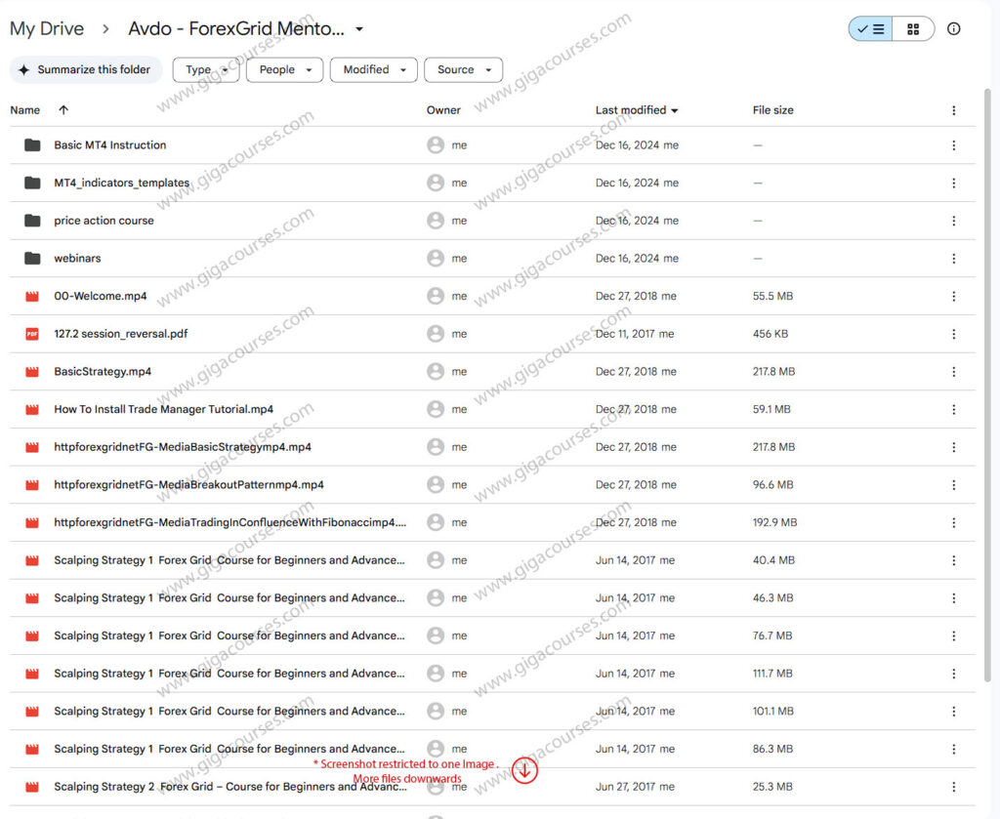Click the three-dot menu in header row
Image resolution: width=1000 pixels, height=819 pixels.
point(954,110)
